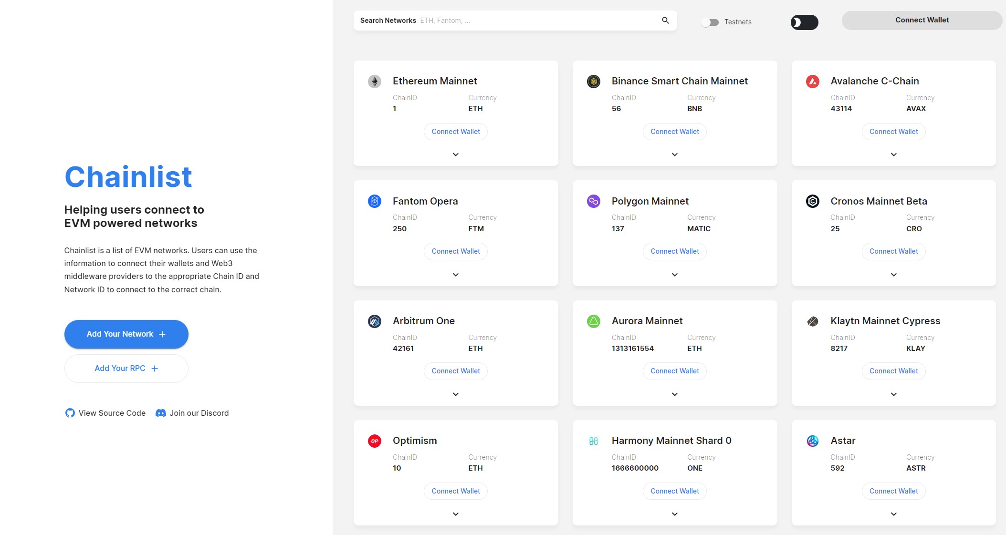Click the top-right Connect Wallet button

[922, 20]
